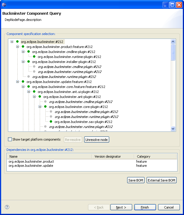Select org.eclipse.buckminster.installer:plugin:#212 tree item
The height and width of the screenshot is (215, 184).
point(64,62)
